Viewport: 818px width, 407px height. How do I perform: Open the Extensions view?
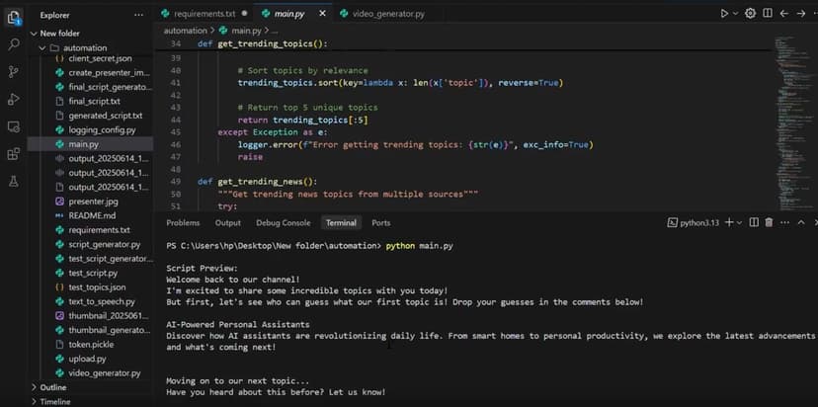coord(14,154)
